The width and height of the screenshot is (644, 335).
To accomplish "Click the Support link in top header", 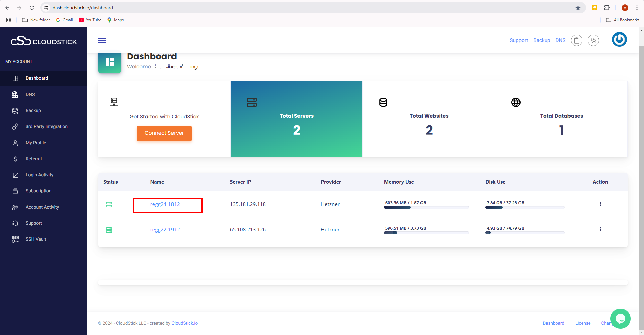I will click(x=518, y=40).
